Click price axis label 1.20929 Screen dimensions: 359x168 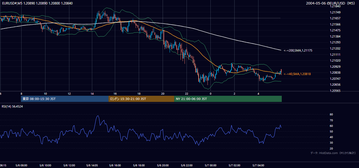(x=335, y=67)
